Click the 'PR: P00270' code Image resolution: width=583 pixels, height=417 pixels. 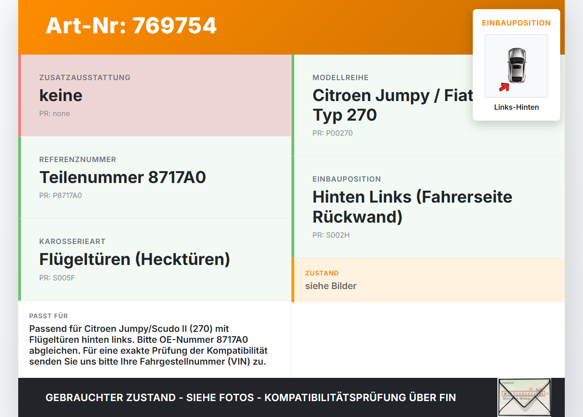(x=332, y=133)
